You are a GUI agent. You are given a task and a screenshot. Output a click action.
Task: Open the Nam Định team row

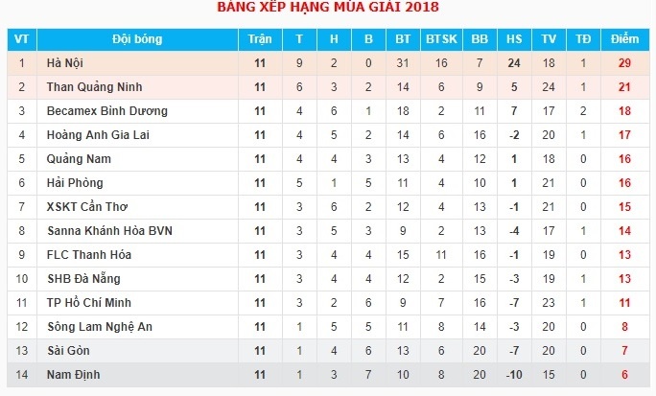[x=73, y=375]
